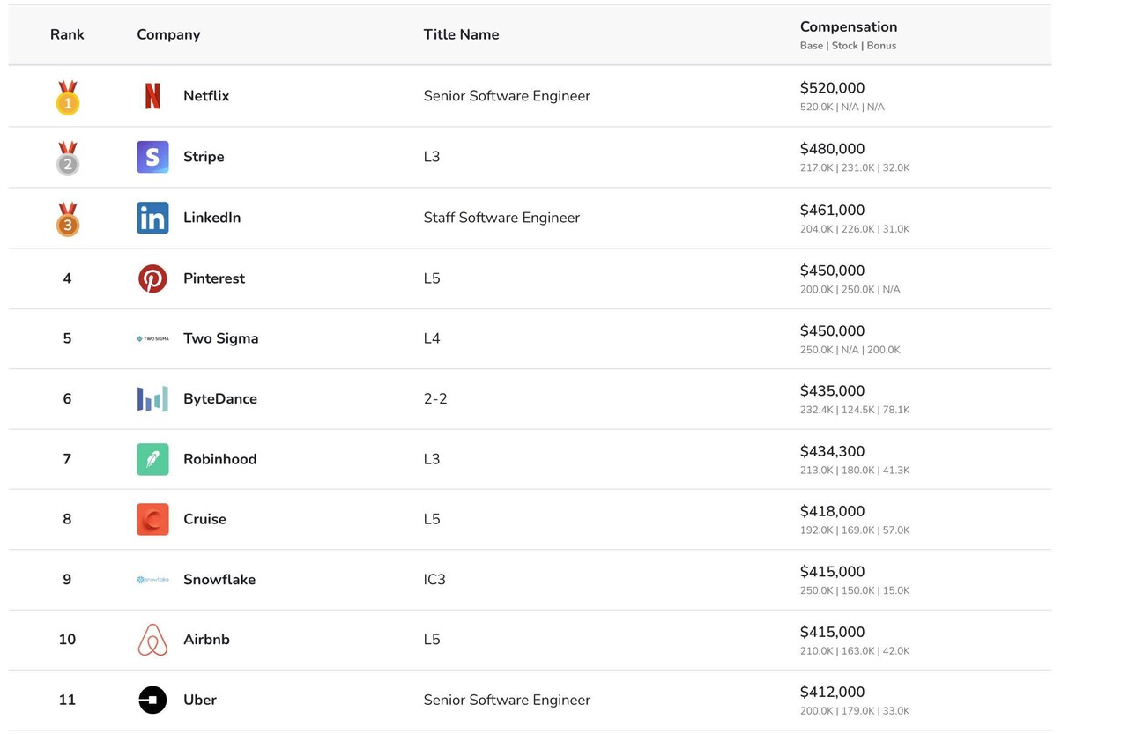1128x734 pixels.
Task: Click the Airbnb logo icon
Action: pyautogui.click(x=152, y=640)
